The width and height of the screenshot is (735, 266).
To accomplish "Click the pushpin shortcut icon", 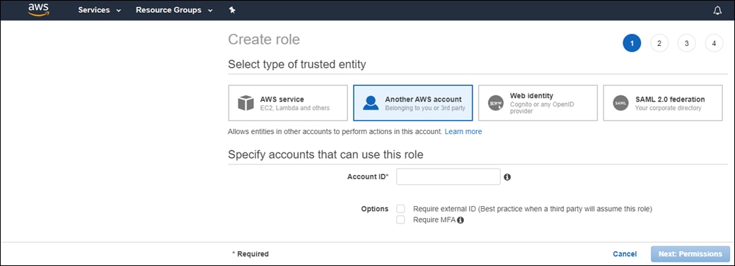I will point(232,10).
